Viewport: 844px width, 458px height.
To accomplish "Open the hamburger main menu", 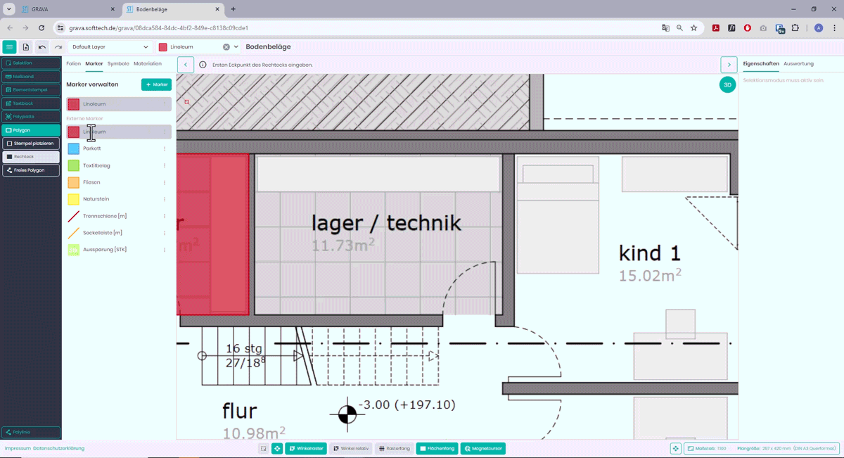I will [9, 47].
